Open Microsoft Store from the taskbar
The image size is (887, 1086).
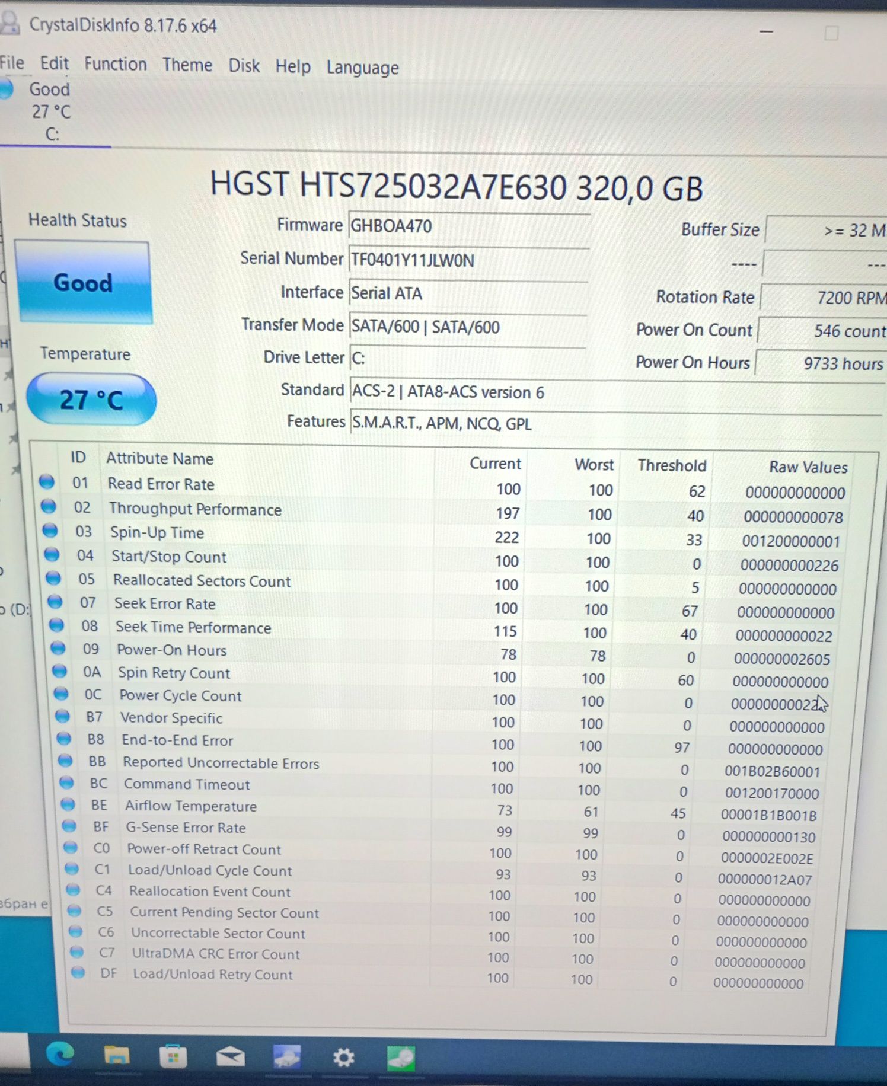point(173,1056)
